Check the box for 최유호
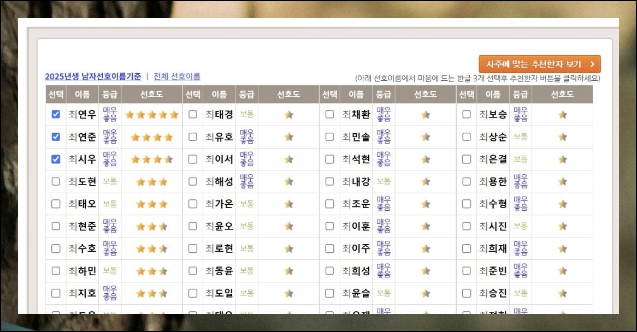The image size is (637, 332). point(193,137)
